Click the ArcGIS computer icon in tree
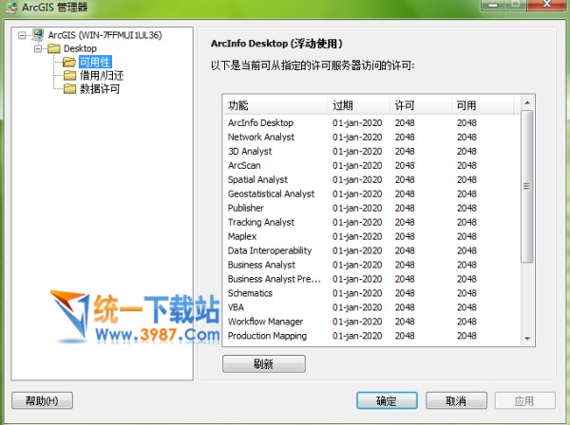Viewport: 570px width, 425px height. click(36, 35)
